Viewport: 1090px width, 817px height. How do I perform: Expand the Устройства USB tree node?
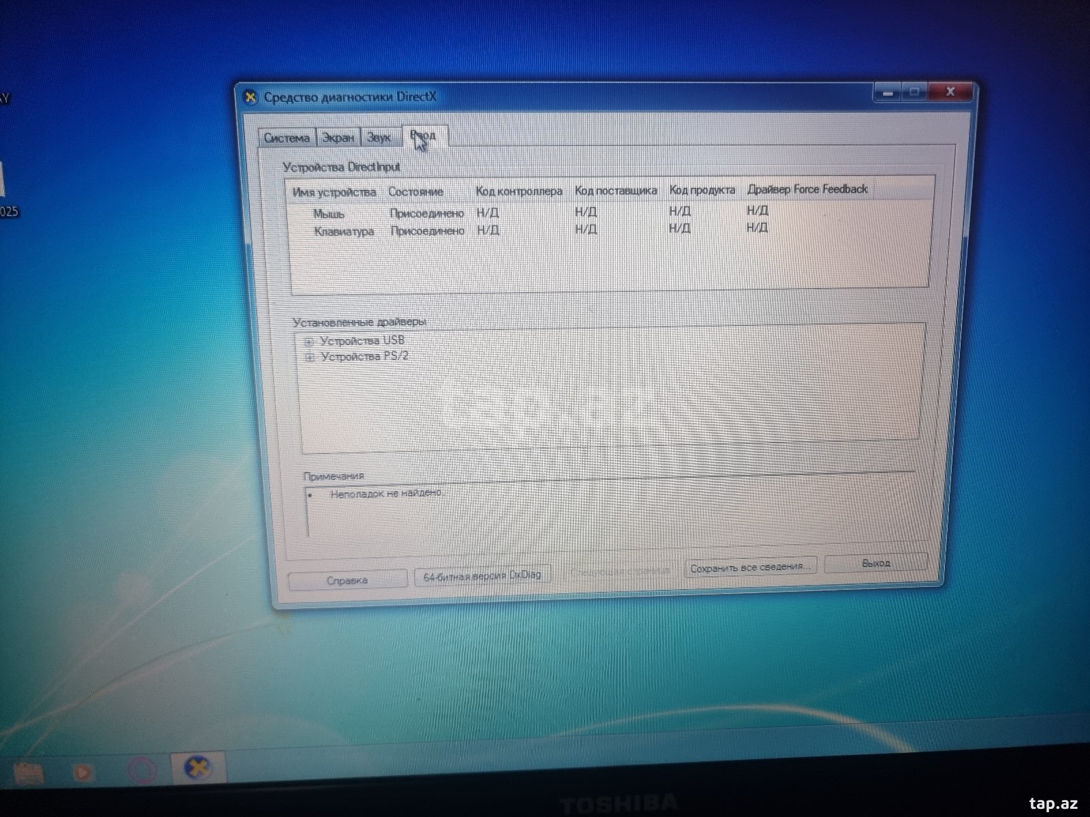pyautogui.click(x=309, y=342)
